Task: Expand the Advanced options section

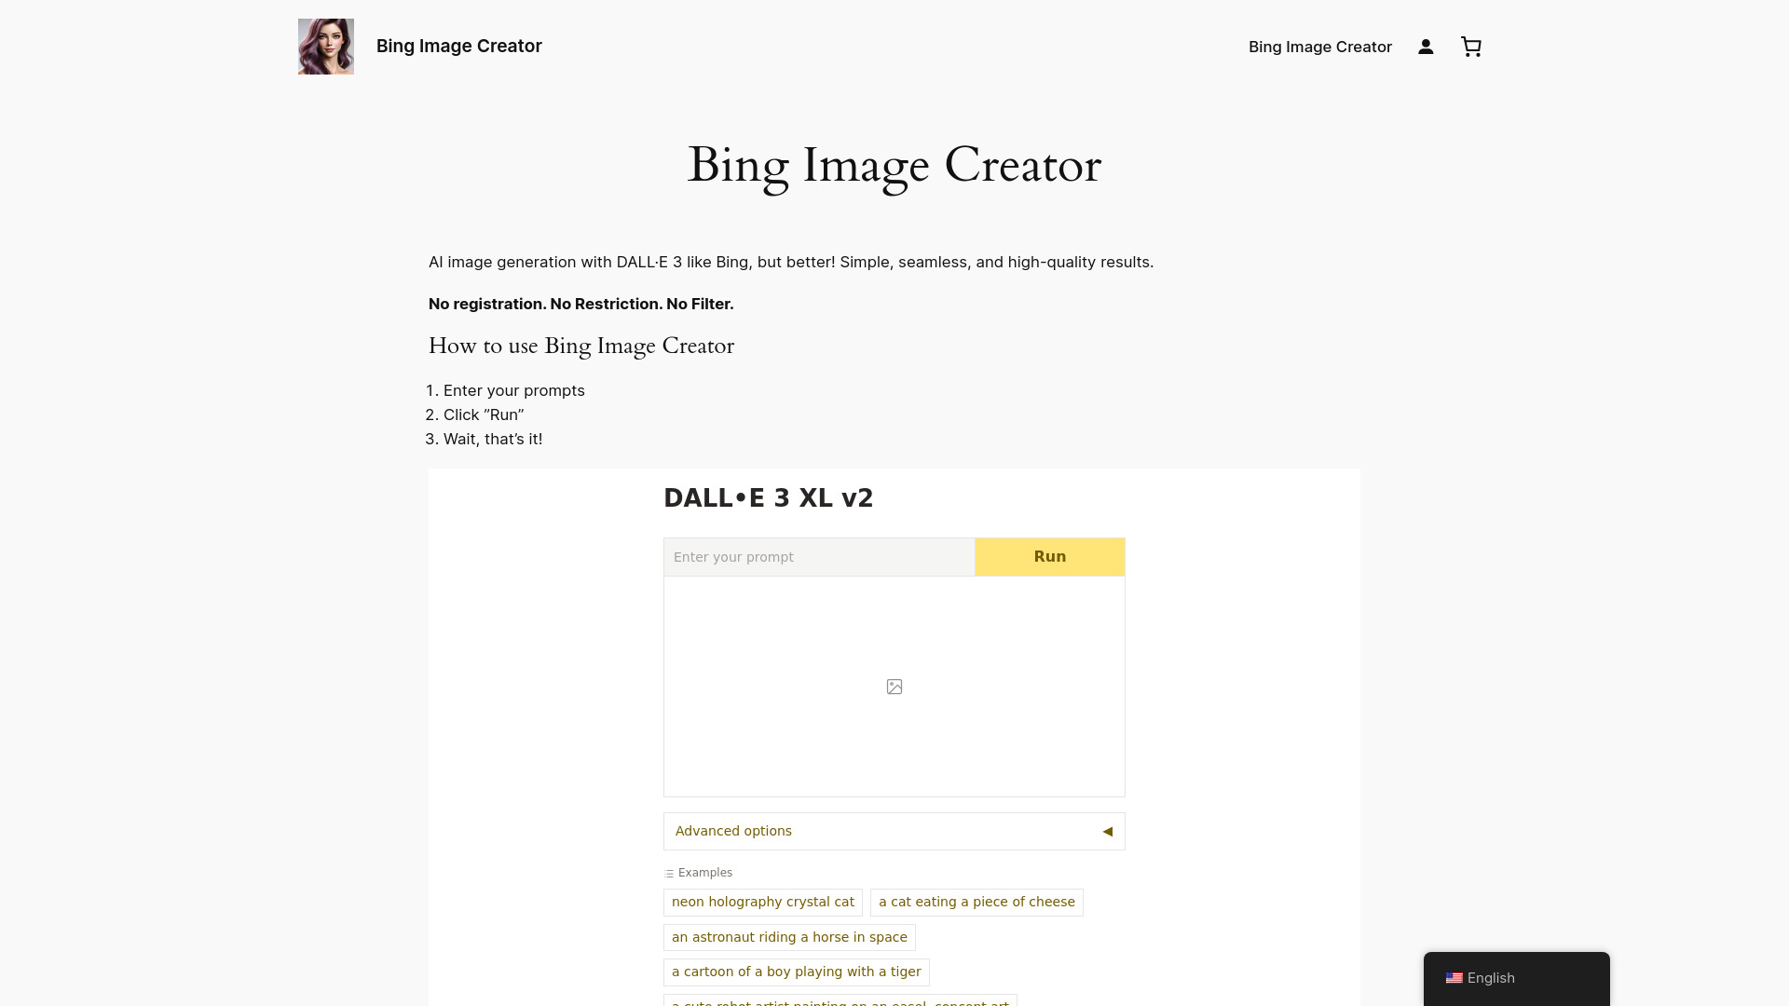Action: tap(894, 832)
